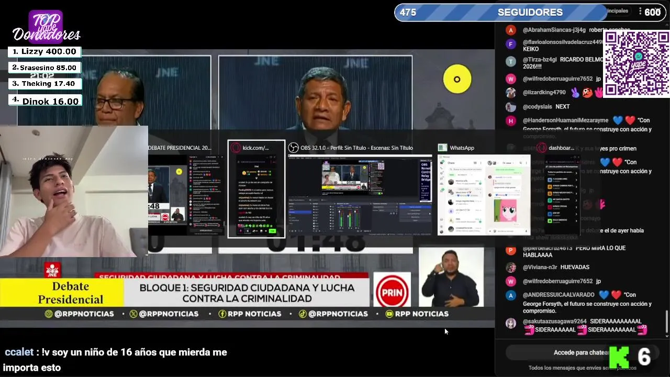Click lizardking4790's profile avatar

click(x=511, y=93)
